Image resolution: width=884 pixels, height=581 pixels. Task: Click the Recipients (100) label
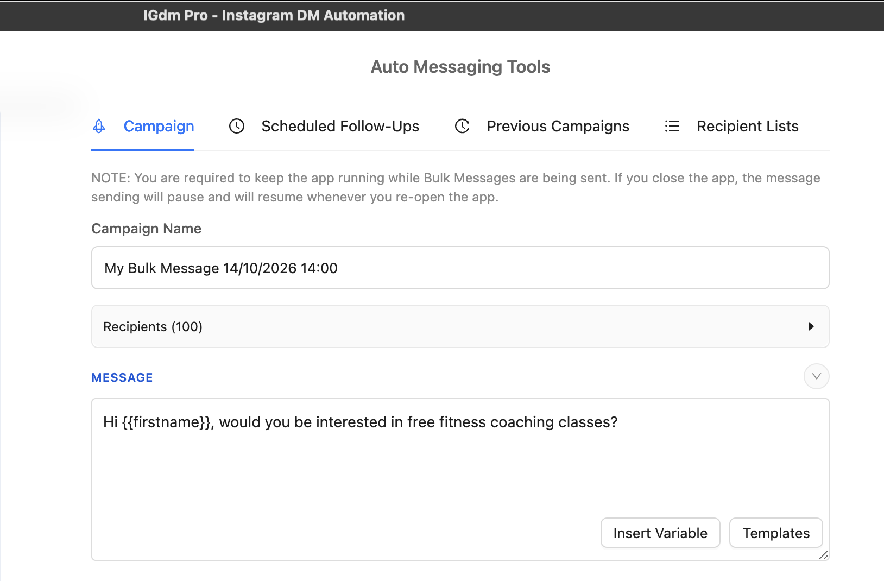click(x=153, y=326)
